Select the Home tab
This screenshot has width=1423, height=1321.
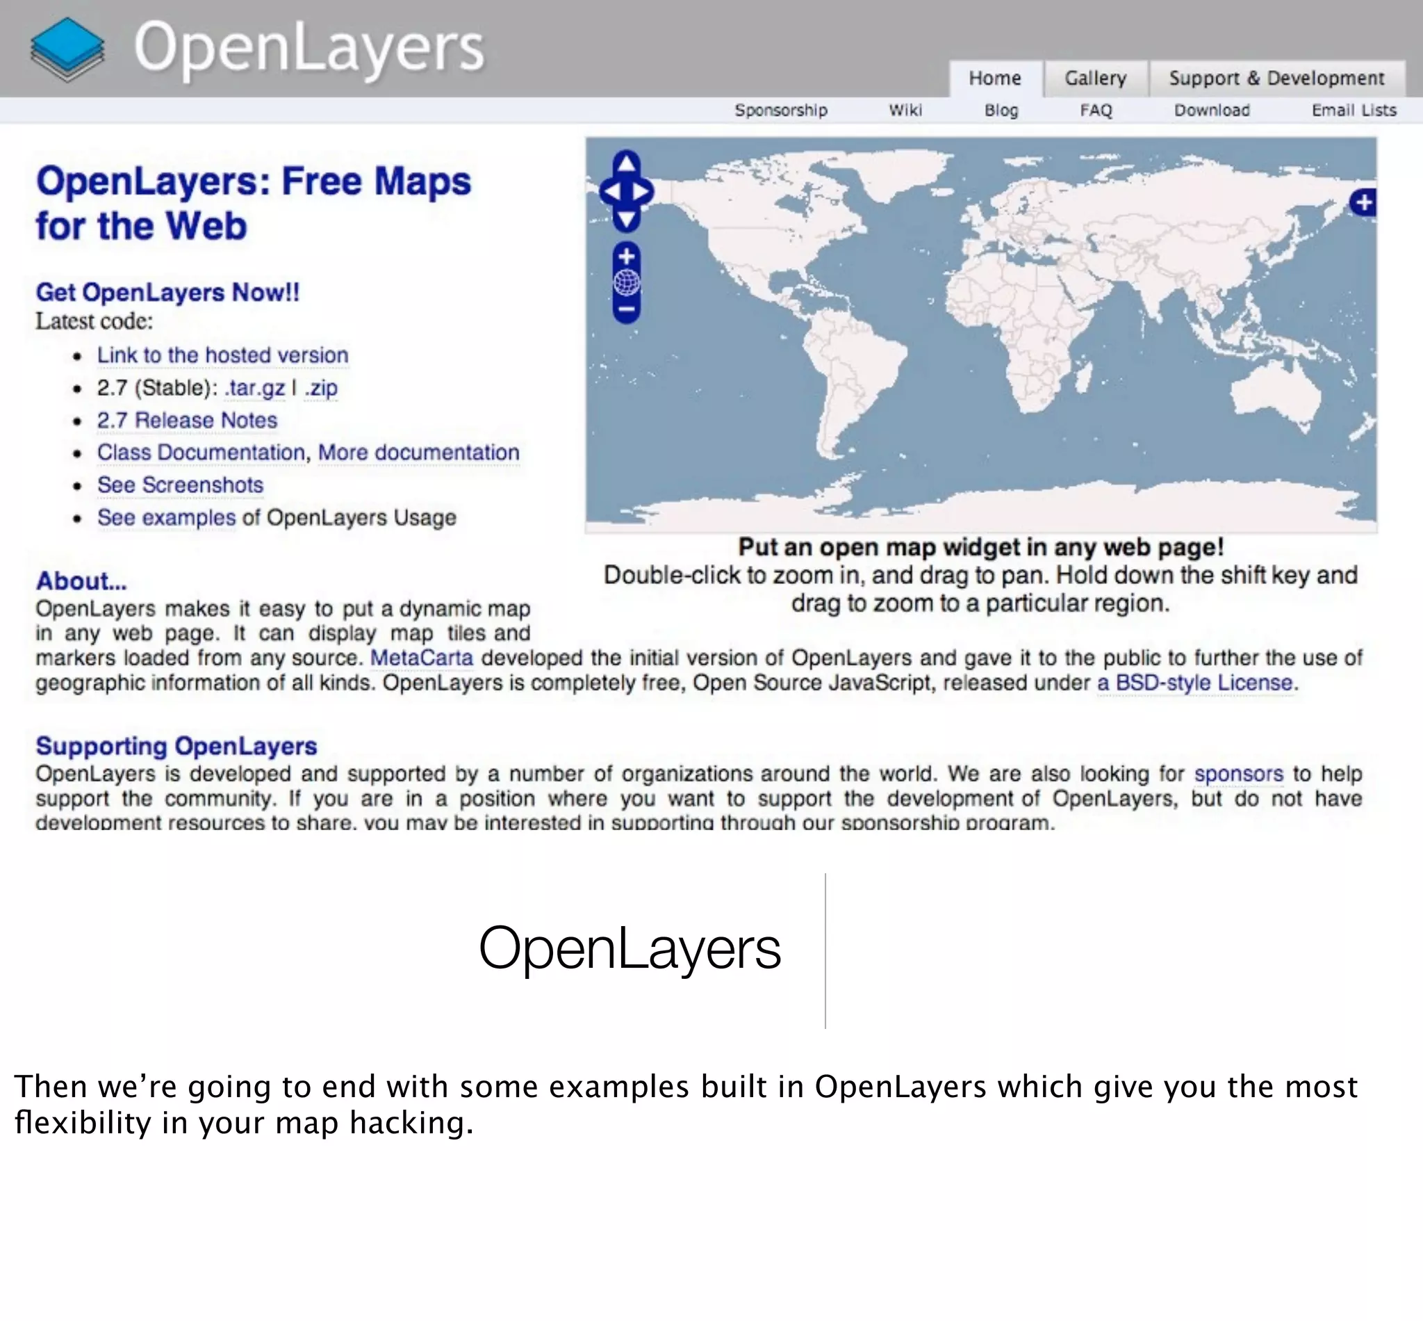coord(994,78)
